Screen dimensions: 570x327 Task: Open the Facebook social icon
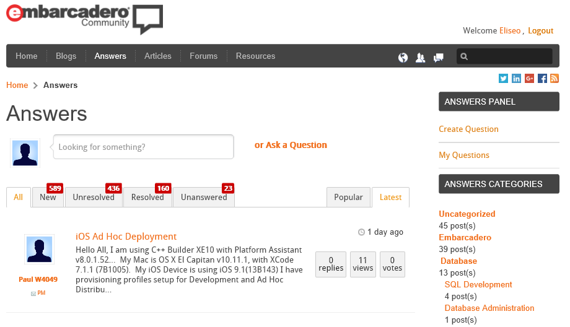pyautogui.click(x=542, y=78)
